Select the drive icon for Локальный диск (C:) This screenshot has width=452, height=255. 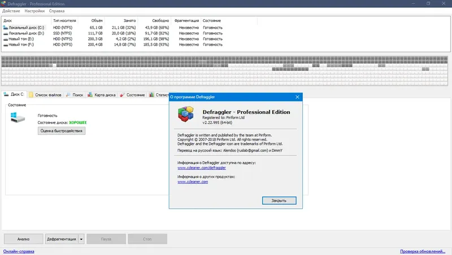(6, 28)
